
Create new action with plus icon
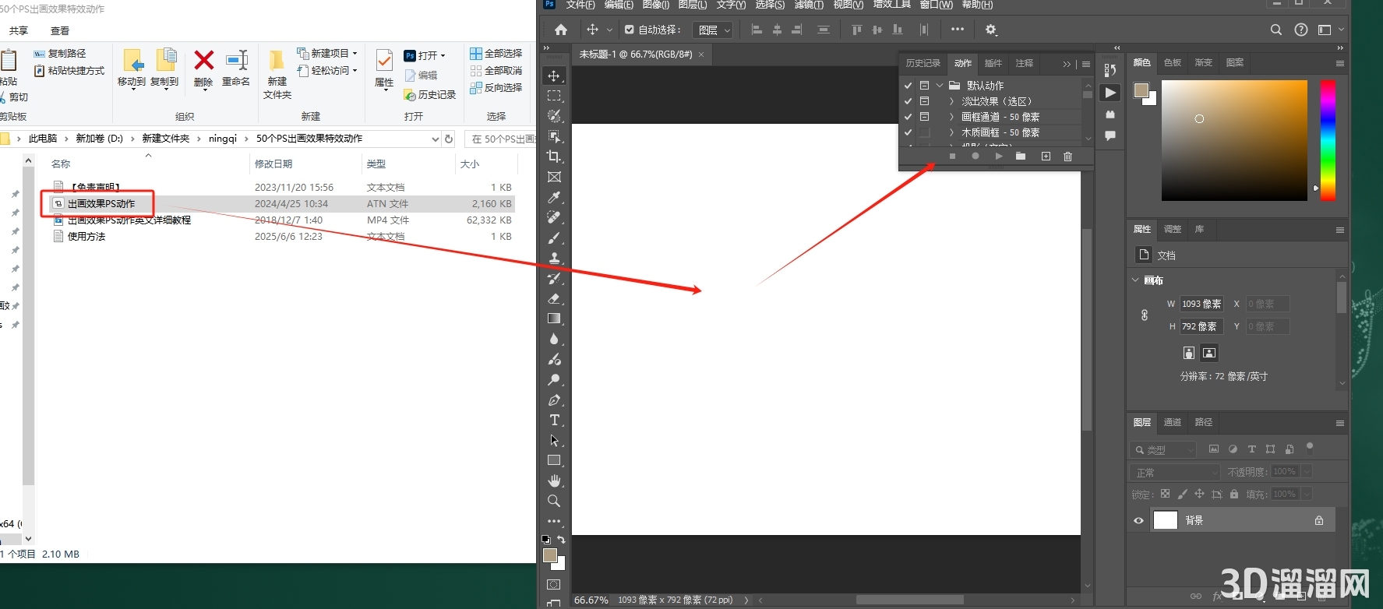click(x=1046, y=157)
